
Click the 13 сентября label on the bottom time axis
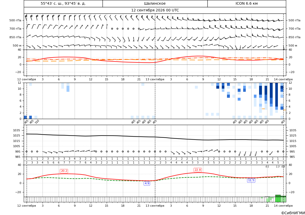pyautogui.click(x=155, y=206)
